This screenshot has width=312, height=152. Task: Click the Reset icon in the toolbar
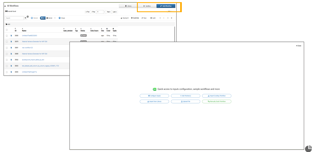pos(144,18)
